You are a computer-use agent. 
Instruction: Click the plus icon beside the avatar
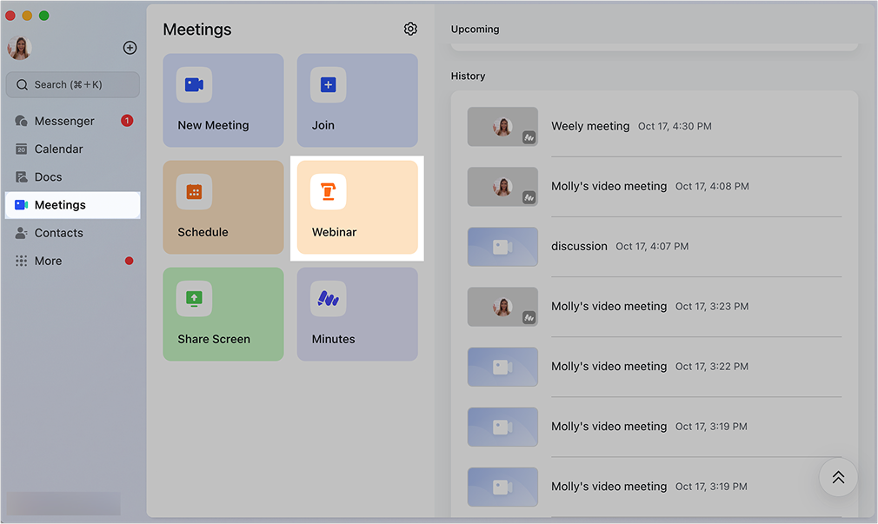pos(130,48)
